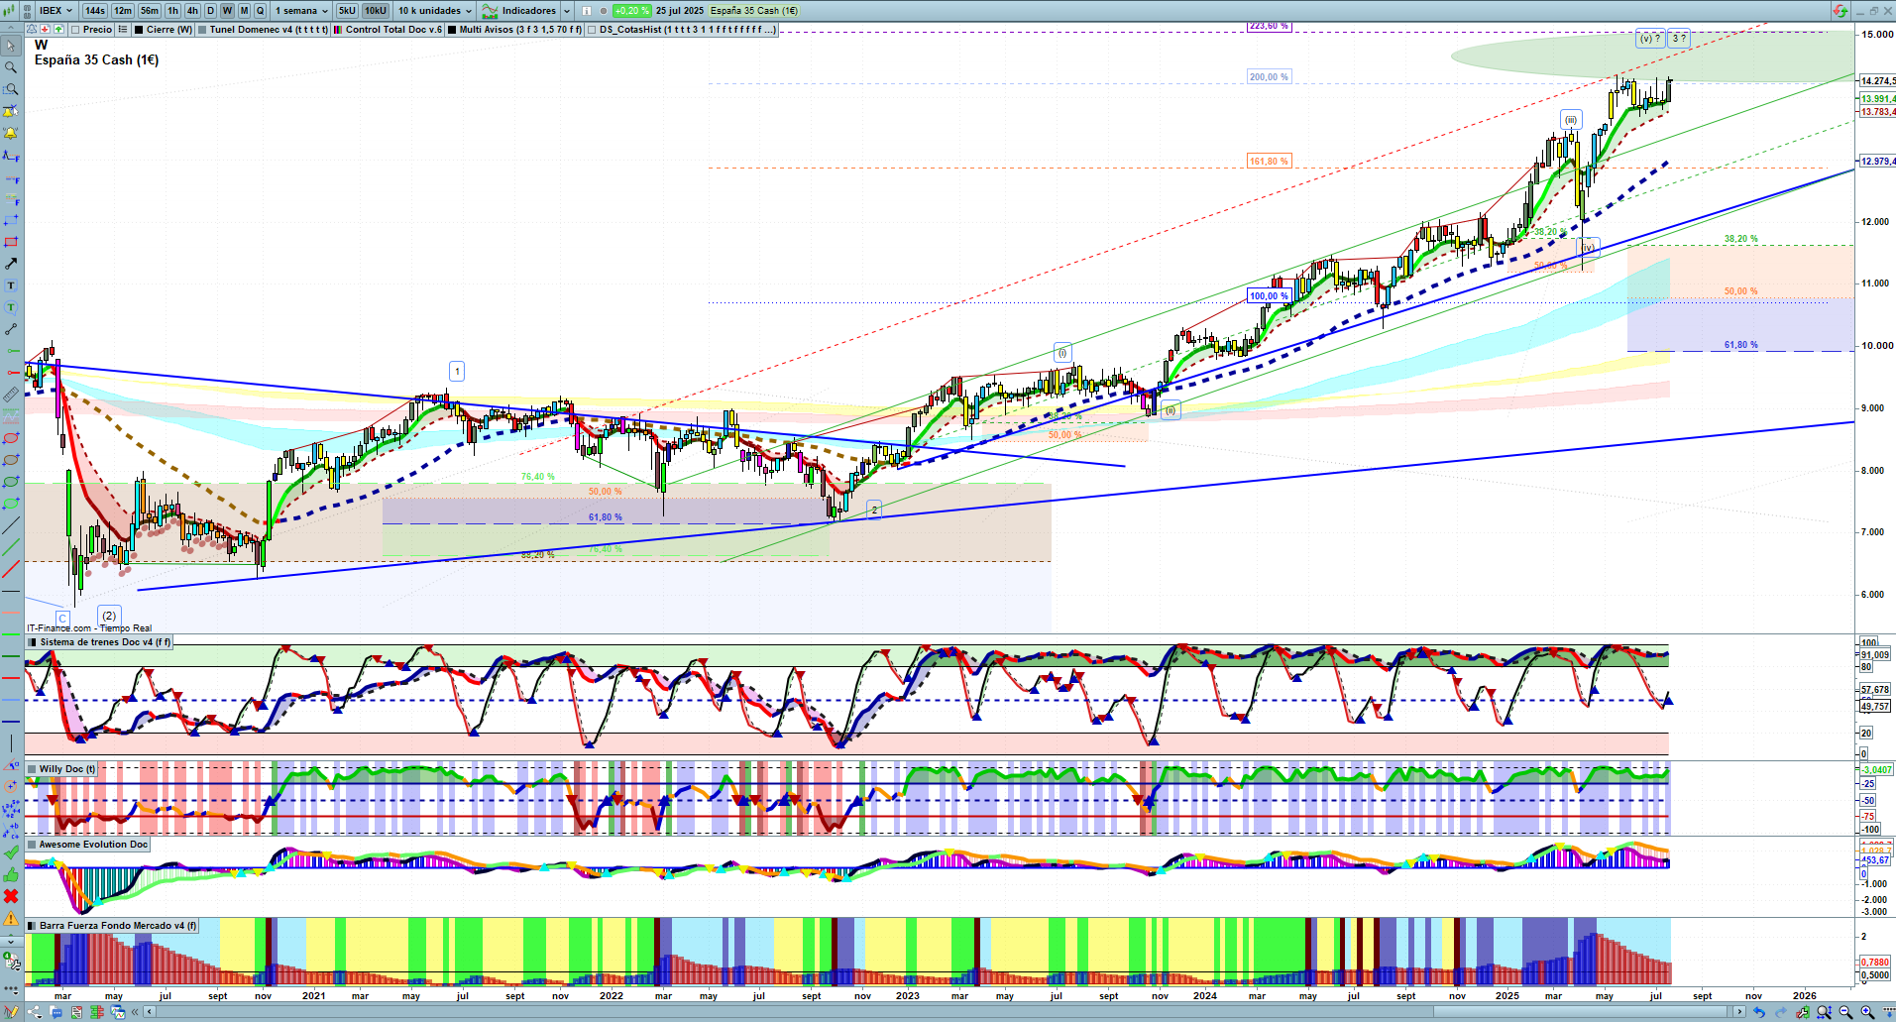The height and width of the screenshot is (1022, 1896).
Task: Open the IBEX instrument dropdown
Action: (56, 11)
